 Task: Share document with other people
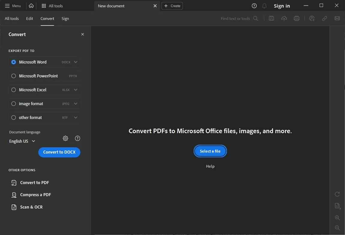(312, 18)
